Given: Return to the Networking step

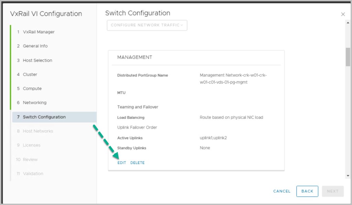Looking at the screenshot, I should [34, 103].
